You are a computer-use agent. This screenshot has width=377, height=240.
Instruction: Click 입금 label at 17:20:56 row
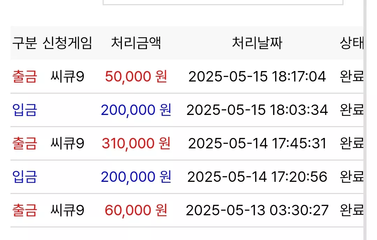point(24,177)
